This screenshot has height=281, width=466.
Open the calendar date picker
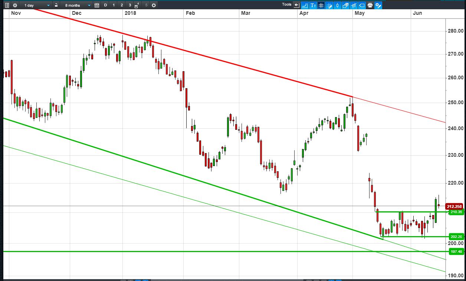(x=97, y=5)
